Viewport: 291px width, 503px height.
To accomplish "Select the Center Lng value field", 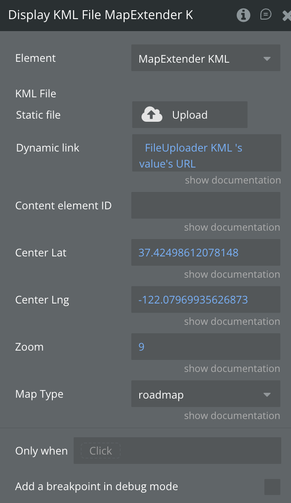I will point(205,300).
